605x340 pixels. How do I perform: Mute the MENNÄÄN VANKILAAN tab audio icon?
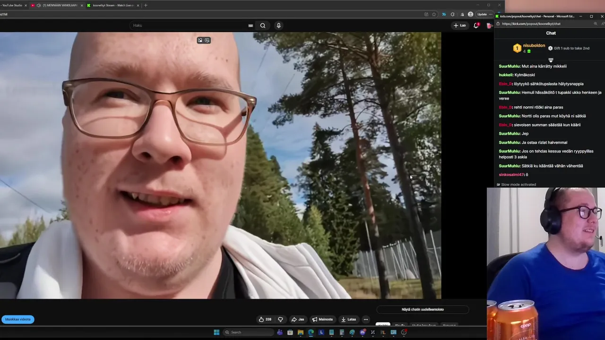pyautogui.click(x=39, y=5)
